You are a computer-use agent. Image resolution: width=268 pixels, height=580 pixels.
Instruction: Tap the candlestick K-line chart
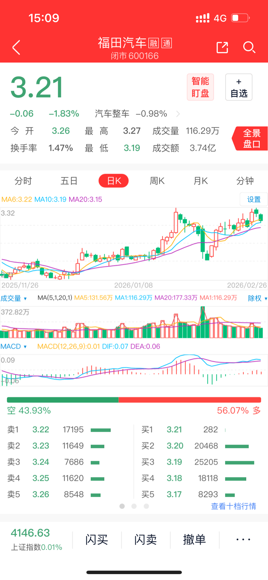pos(134,243)
